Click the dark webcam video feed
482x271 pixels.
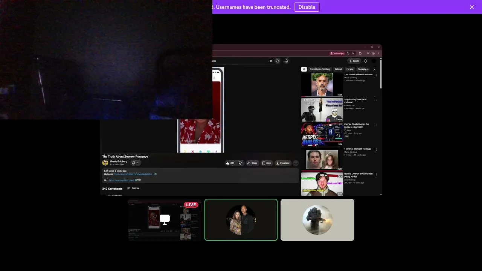coord(106,60)
